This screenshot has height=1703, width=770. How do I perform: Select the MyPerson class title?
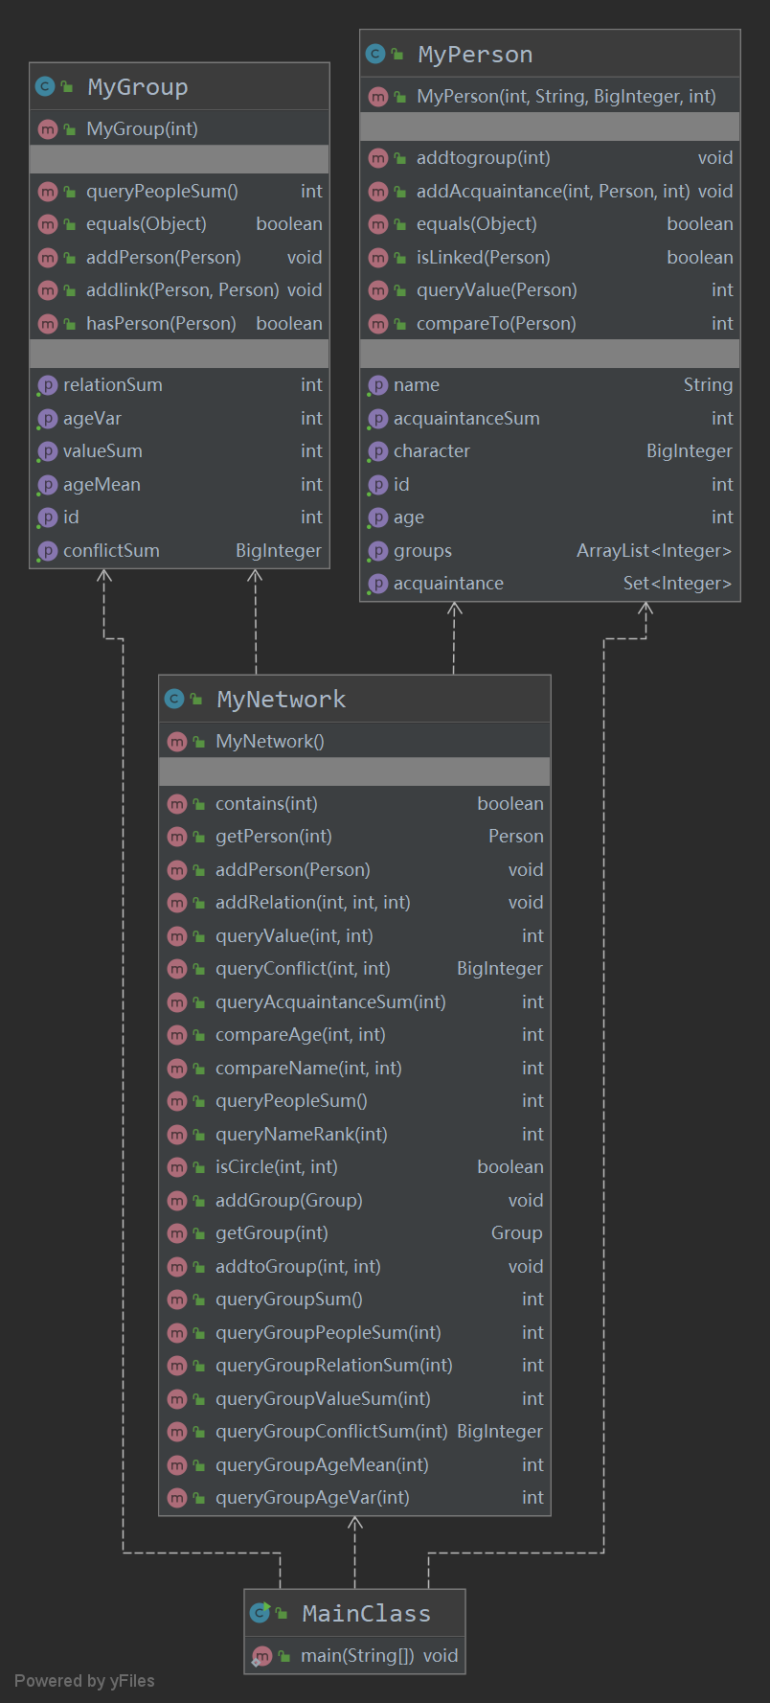(x=475, y=55)
